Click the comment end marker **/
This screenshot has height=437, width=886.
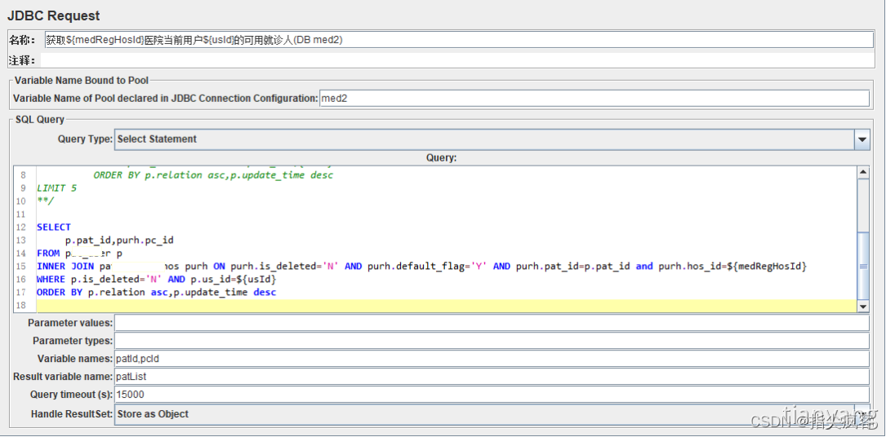click(47, 201)
